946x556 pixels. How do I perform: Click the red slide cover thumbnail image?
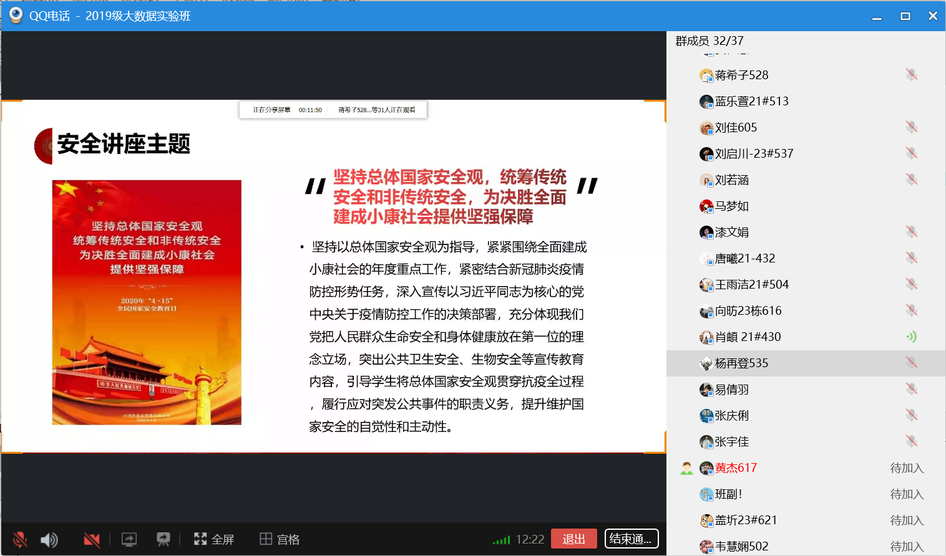tap(147, 302)
